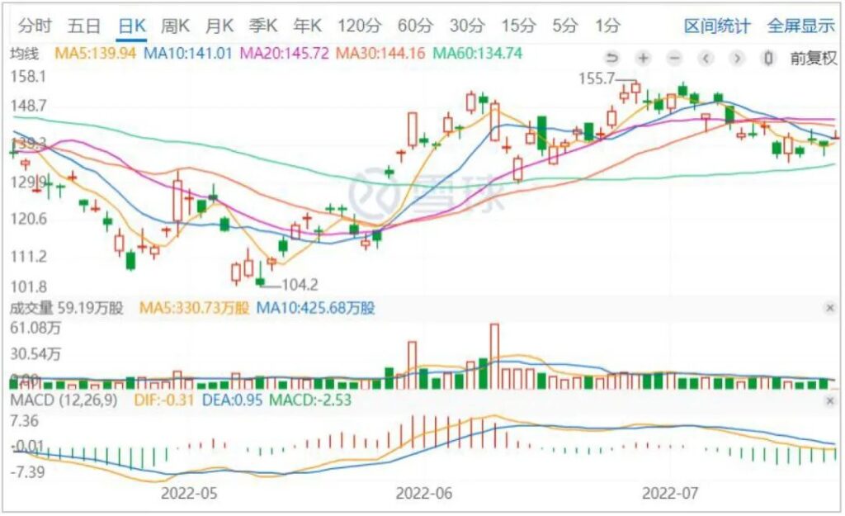Toggle candlestick style icon
This screenshot has width=845, height=516.
tap(768, 58)
